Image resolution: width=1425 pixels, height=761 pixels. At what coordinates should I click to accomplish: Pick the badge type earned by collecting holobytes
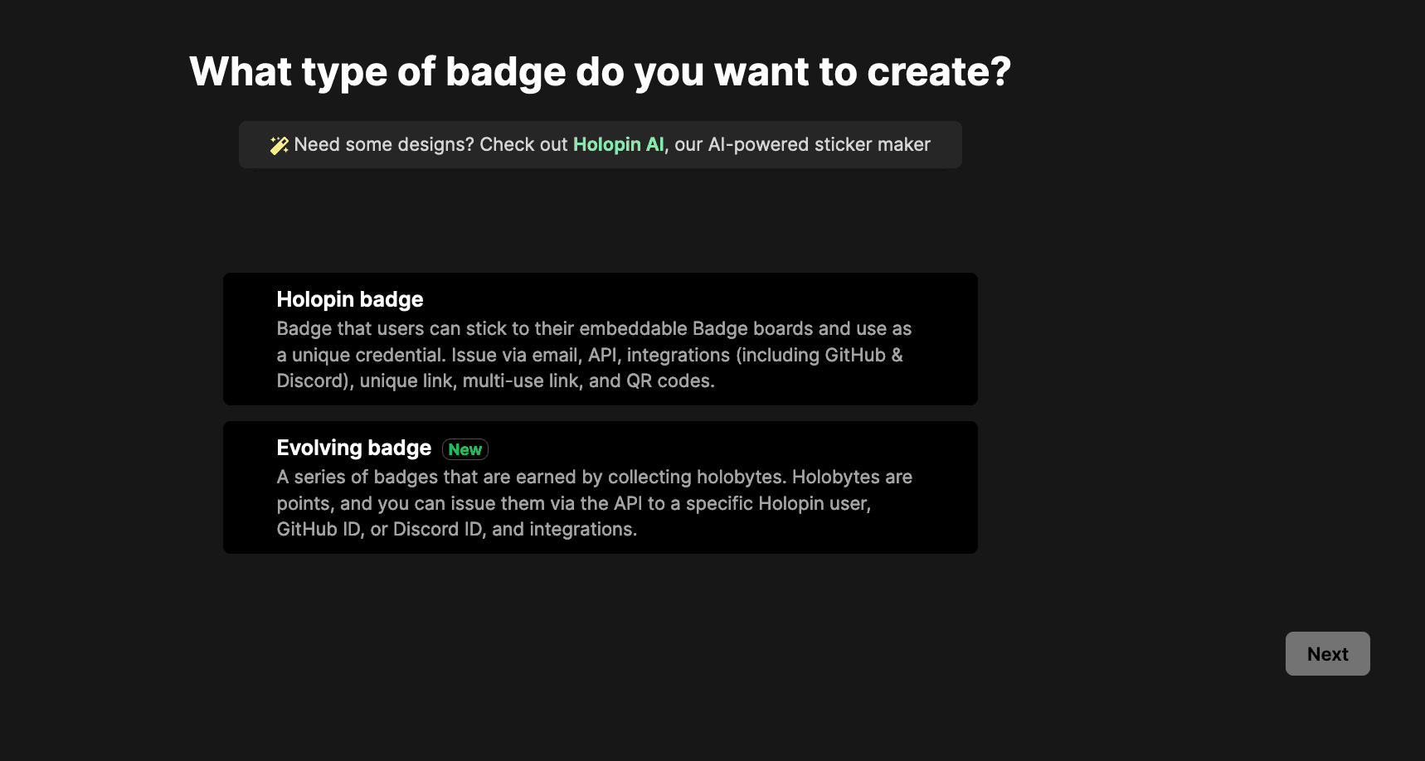point(600,487)
